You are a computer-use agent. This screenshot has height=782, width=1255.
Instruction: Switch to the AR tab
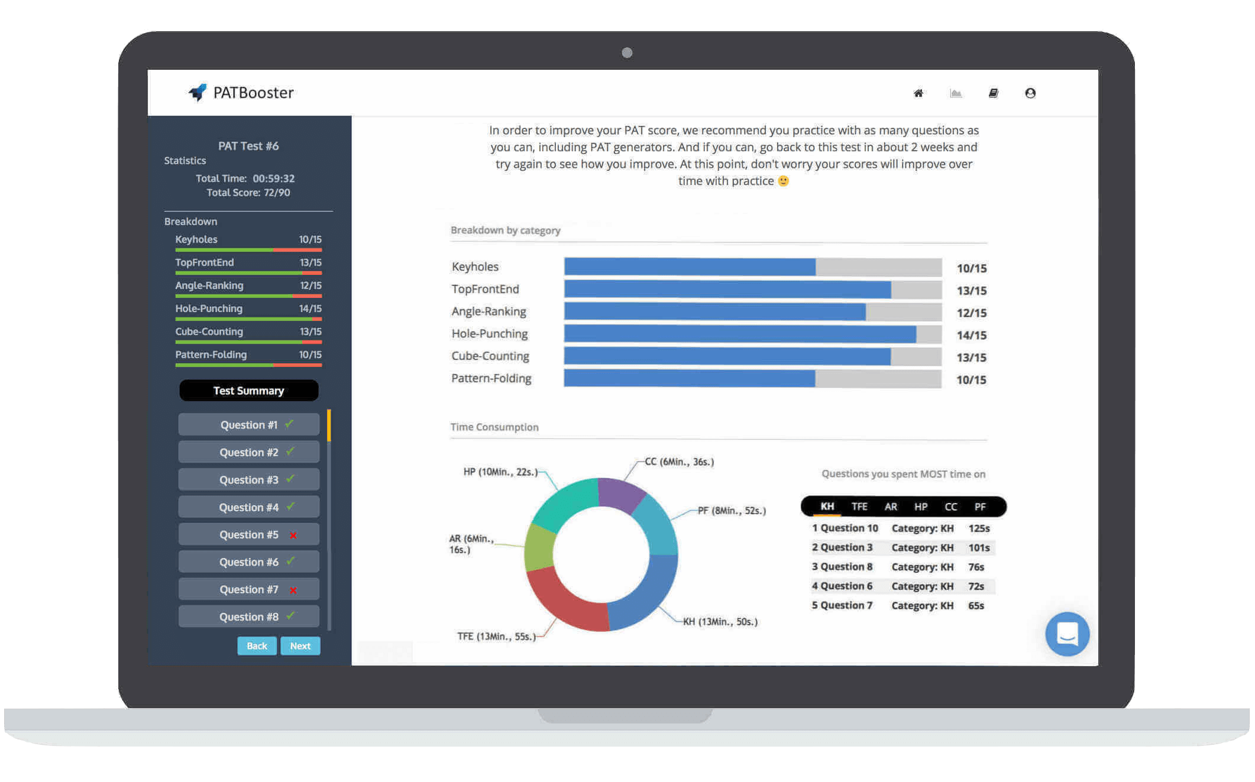tap(891, 507)
